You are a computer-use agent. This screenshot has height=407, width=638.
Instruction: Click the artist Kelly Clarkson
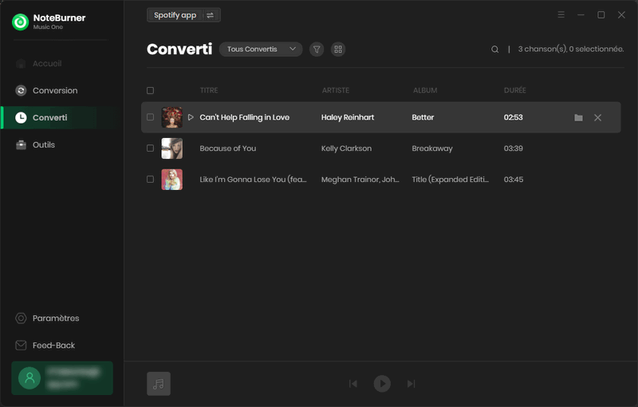[346, 148]
